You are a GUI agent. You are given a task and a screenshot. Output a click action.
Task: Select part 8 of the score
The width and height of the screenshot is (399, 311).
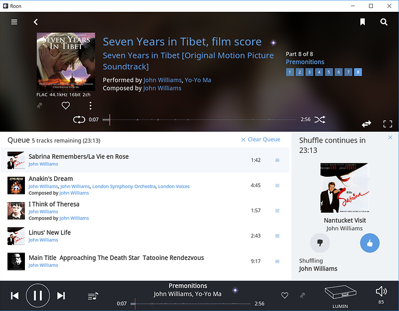coord(358,72)
